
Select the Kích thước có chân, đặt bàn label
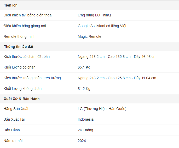tap(27, 57)
